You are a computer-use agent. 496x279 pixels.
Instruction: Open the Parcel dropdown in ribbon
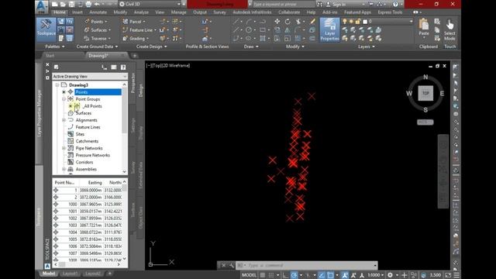click(x=134, y=22)
